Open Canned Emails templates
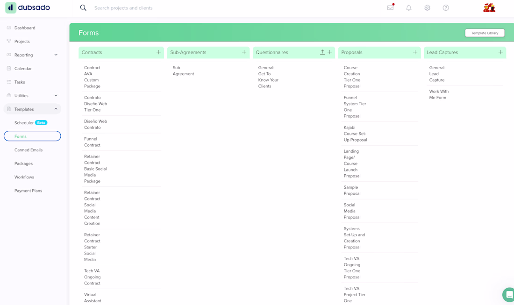The image size is (514, 305). [x=29, y=150]
